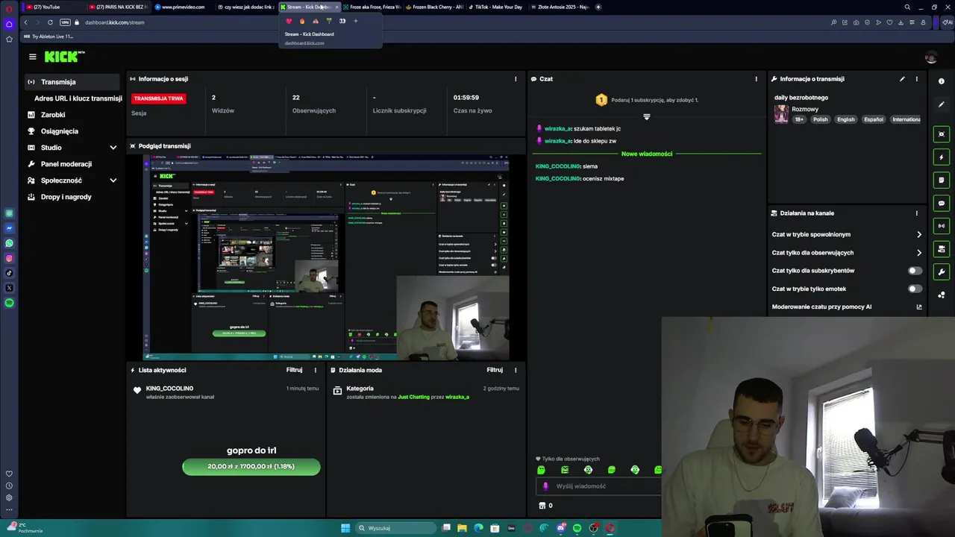Image resolution: width=955 pixels, height=537 pixels.
Task: Click the 18+ tag chip
Action: tap(799, 119)
